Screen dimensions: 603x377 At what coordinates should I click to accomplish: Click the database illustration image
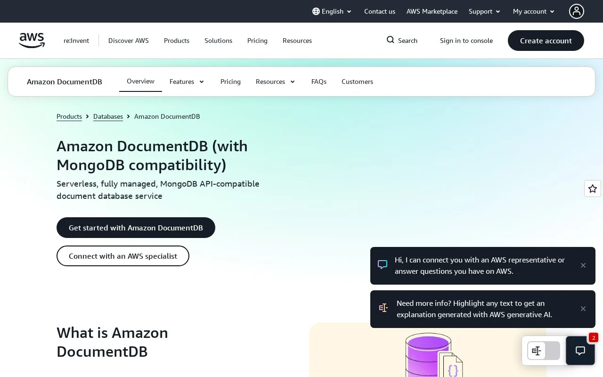point(428,350)
